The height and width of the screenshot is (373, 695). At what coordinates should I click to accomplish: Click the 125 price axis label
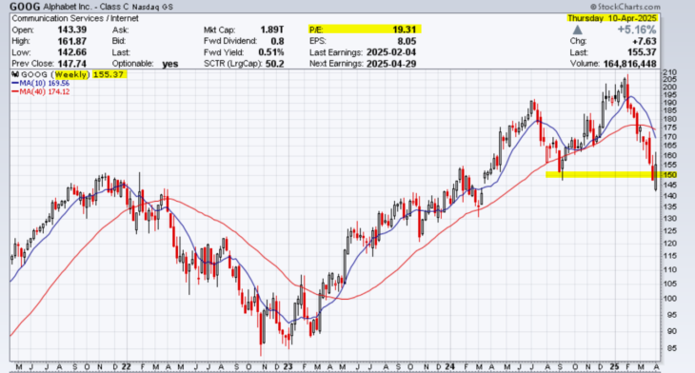point(669,231)
